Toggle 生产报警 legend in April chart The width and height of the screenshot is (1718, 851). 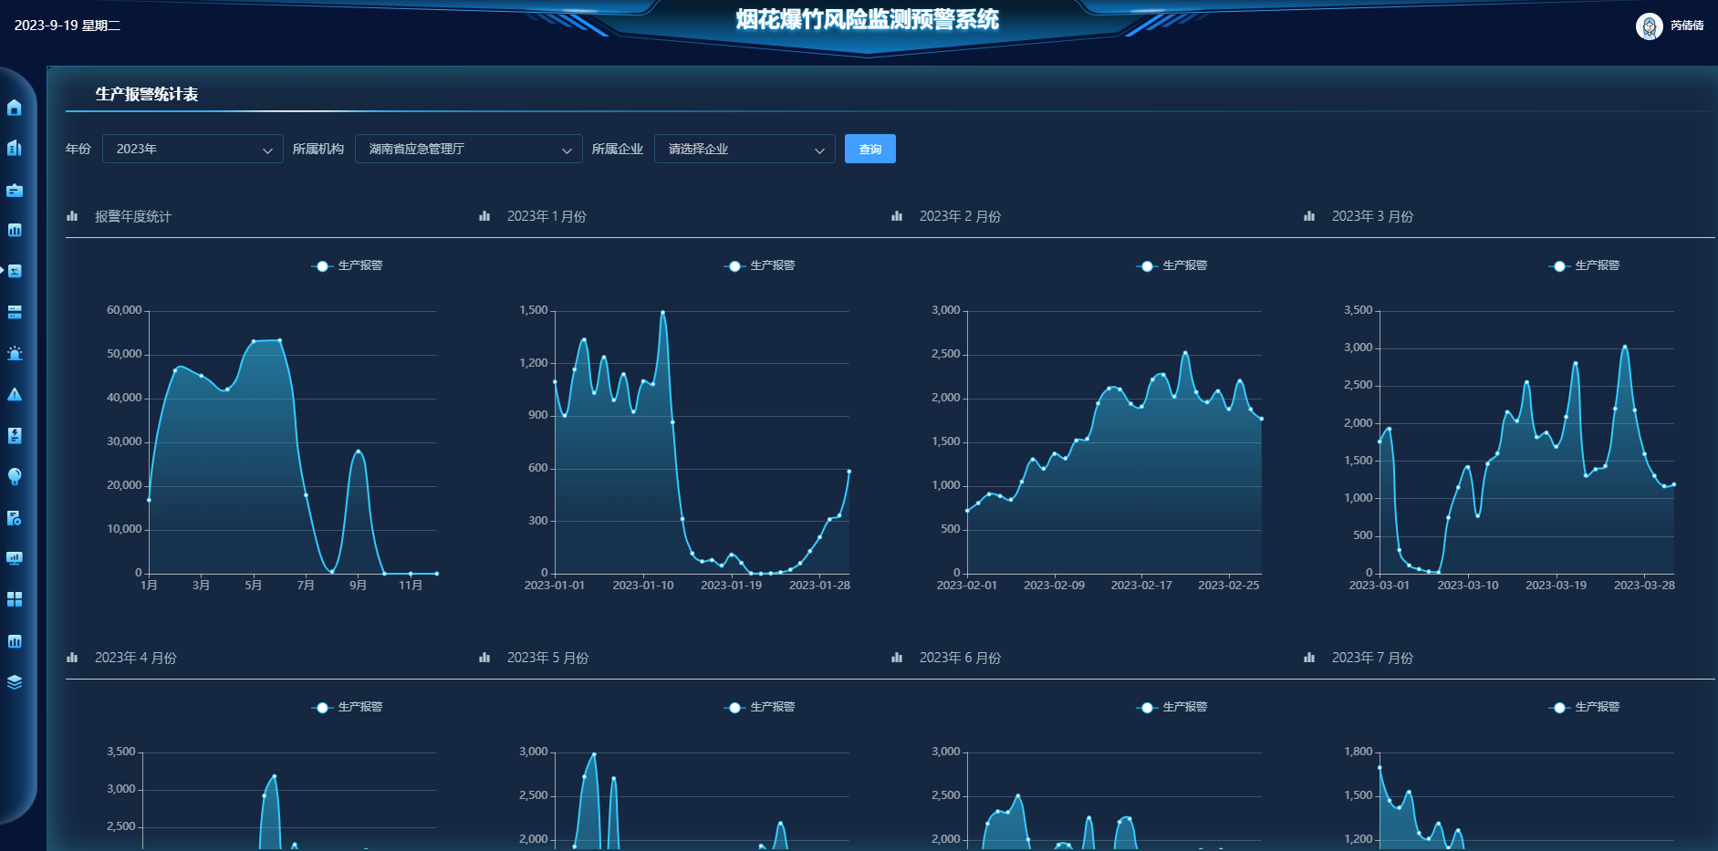[347, 707]
